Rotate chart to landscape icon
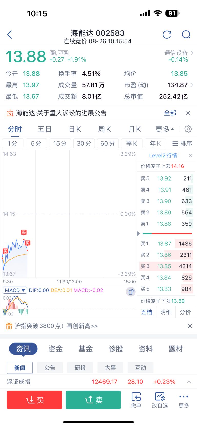The height and width of the screenshot is (427, 197). [131, 292]
